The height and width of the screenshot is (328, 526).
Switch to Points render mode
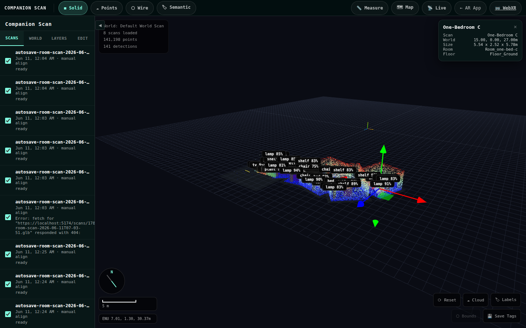(107, 8)
